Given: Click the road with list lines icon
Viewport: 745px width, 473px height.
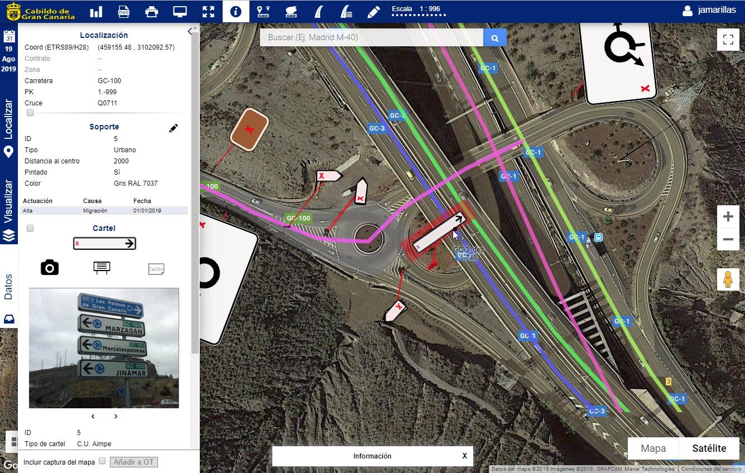Looking at the screenshot, I should pyautogui.click(x=346, y=11).
